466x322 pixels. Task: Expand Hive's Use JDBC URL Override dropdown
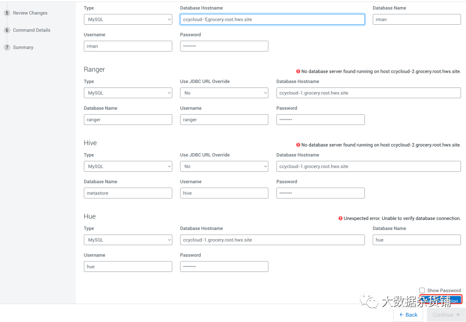(x=224, y=166)
